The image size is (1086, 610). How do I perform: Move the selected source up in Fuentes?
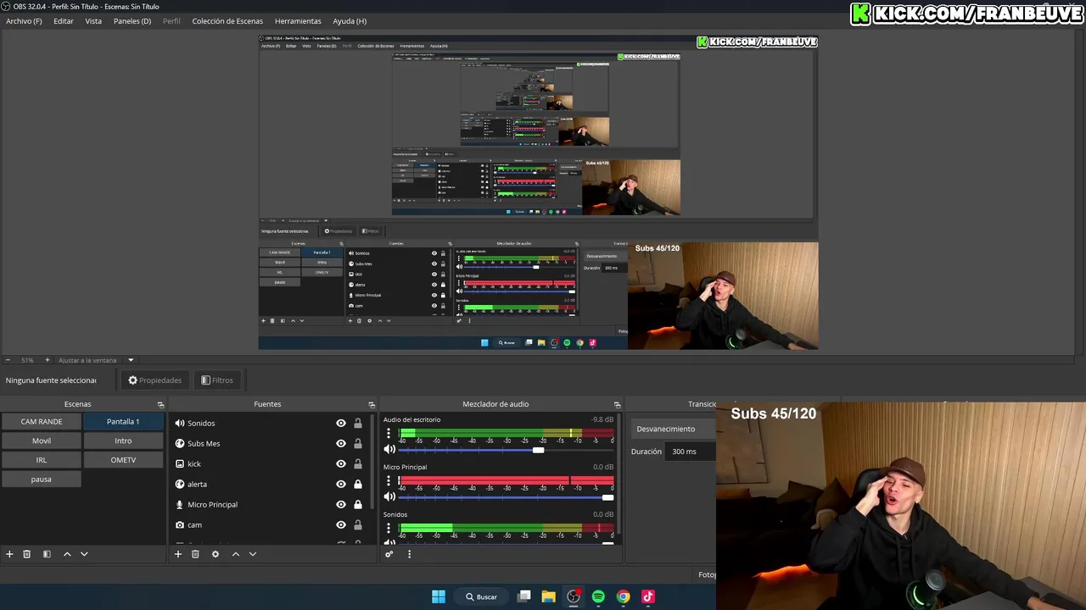click(x=236, y=554)
